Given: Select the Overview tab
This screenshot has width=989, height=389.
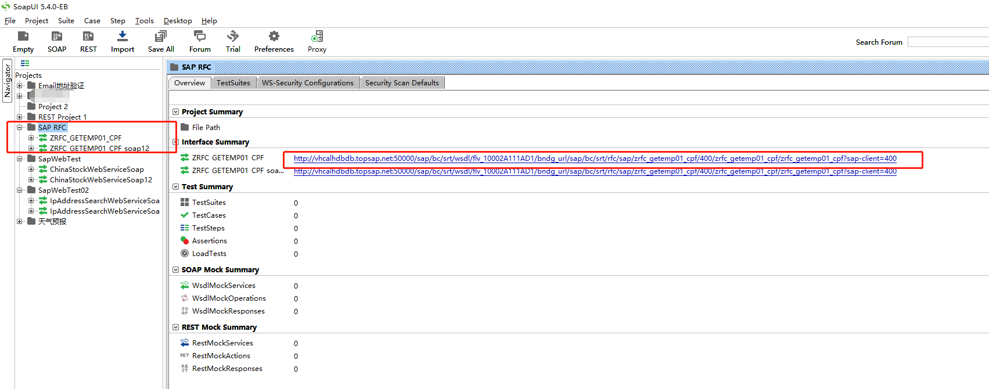Looking at the screenshot, I should pos(190,83).
